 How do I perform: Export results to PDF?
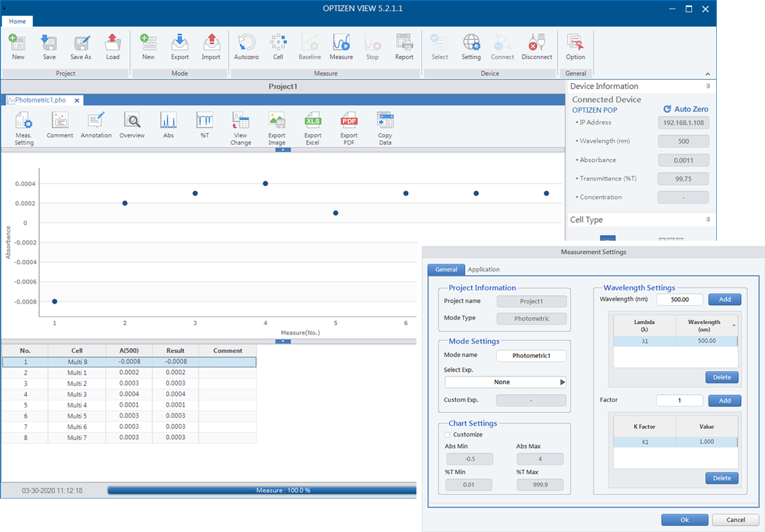349,128
